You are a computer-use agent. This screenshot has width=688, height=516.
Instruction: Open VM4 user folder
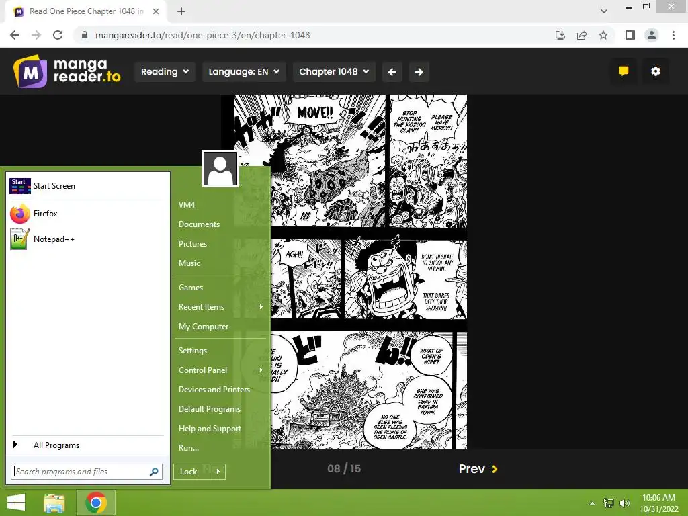(x=187, y=204)
